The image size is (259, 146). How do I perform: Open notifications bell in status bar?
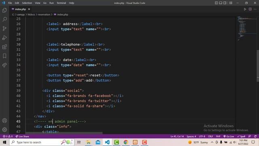[x=255, y=136]
